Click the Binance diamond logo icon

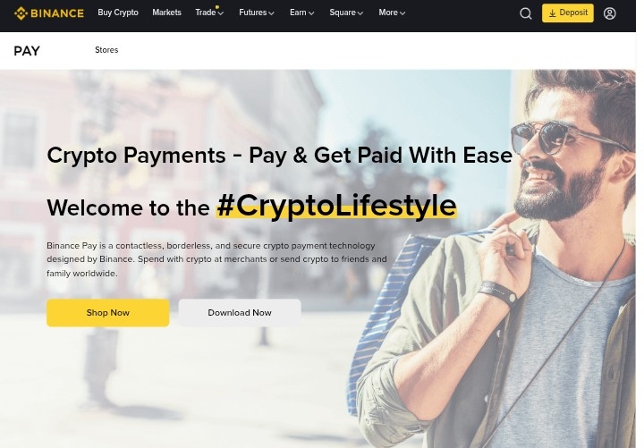point(21,13)
